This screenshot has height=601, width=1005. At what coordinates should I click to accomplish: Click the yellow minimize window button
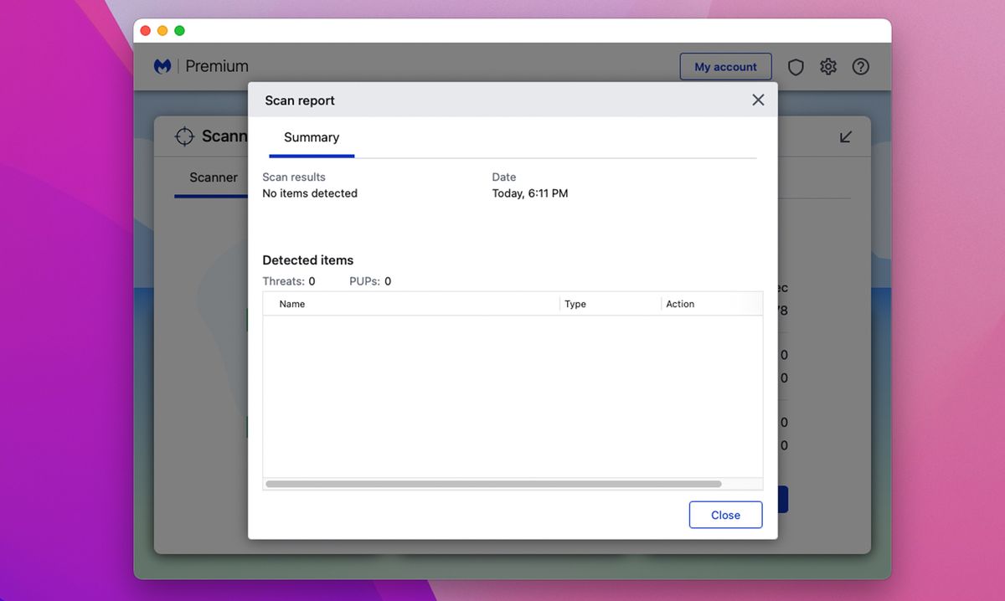pos(162,31)
